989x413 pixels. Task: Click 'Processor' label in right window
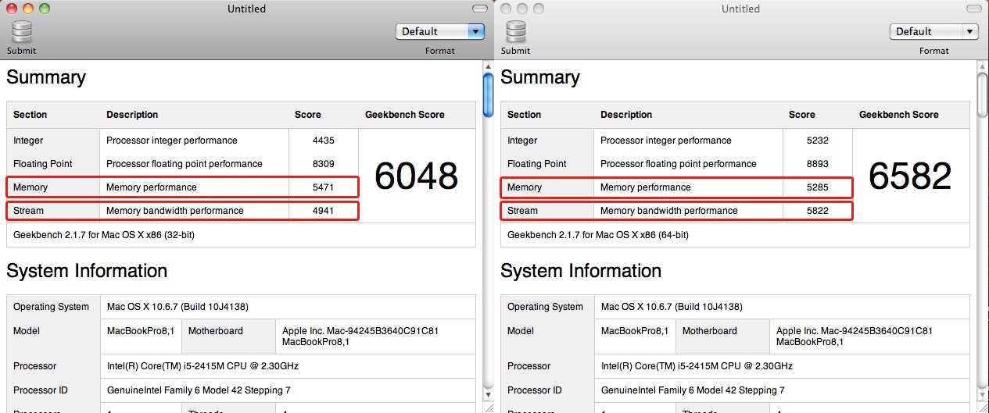529,366
